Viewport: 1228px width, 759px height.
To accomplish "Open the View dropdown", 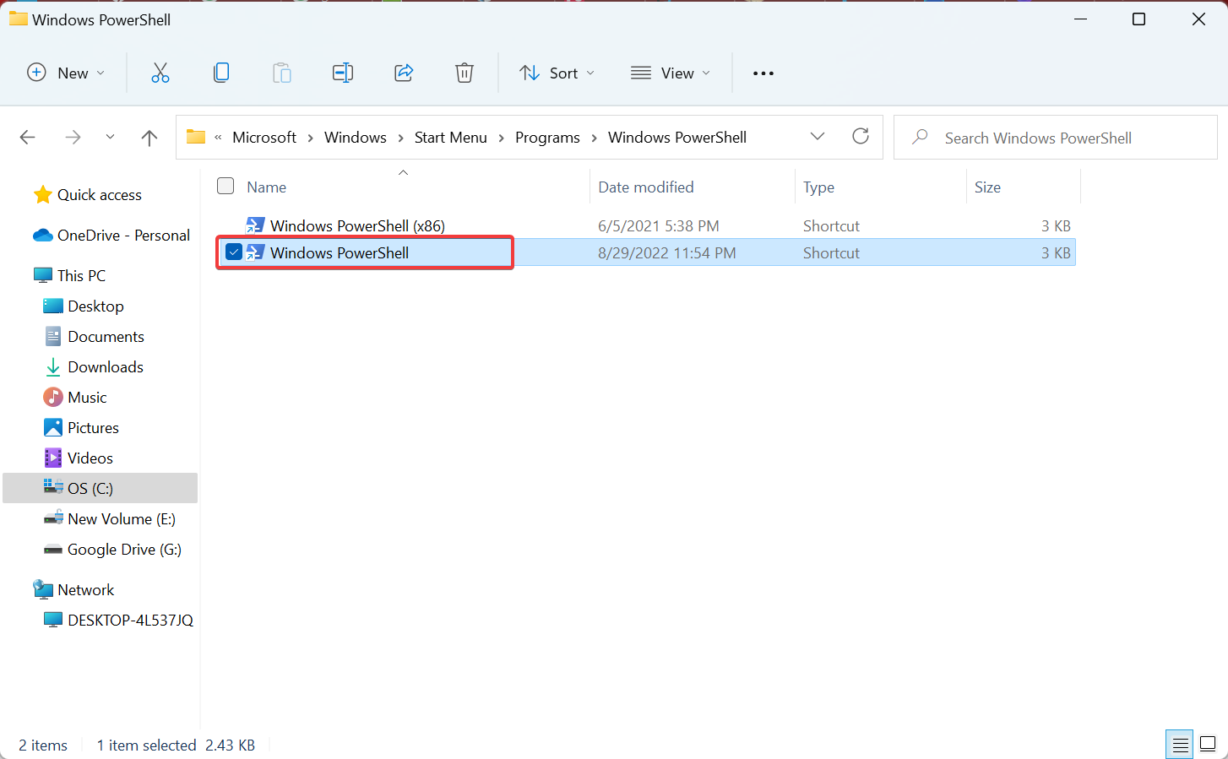I will [x=671, y=73].
